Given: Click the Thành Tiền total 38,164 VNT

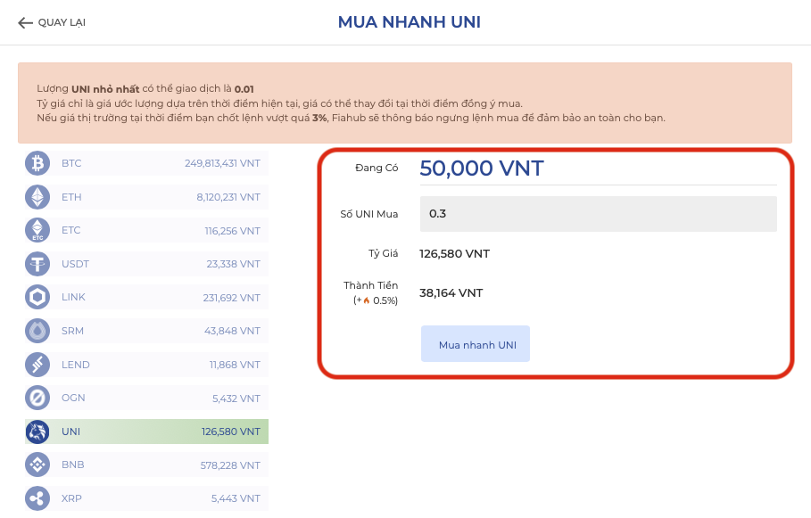Looking at the screenshot, I should [x=451, y=293].
